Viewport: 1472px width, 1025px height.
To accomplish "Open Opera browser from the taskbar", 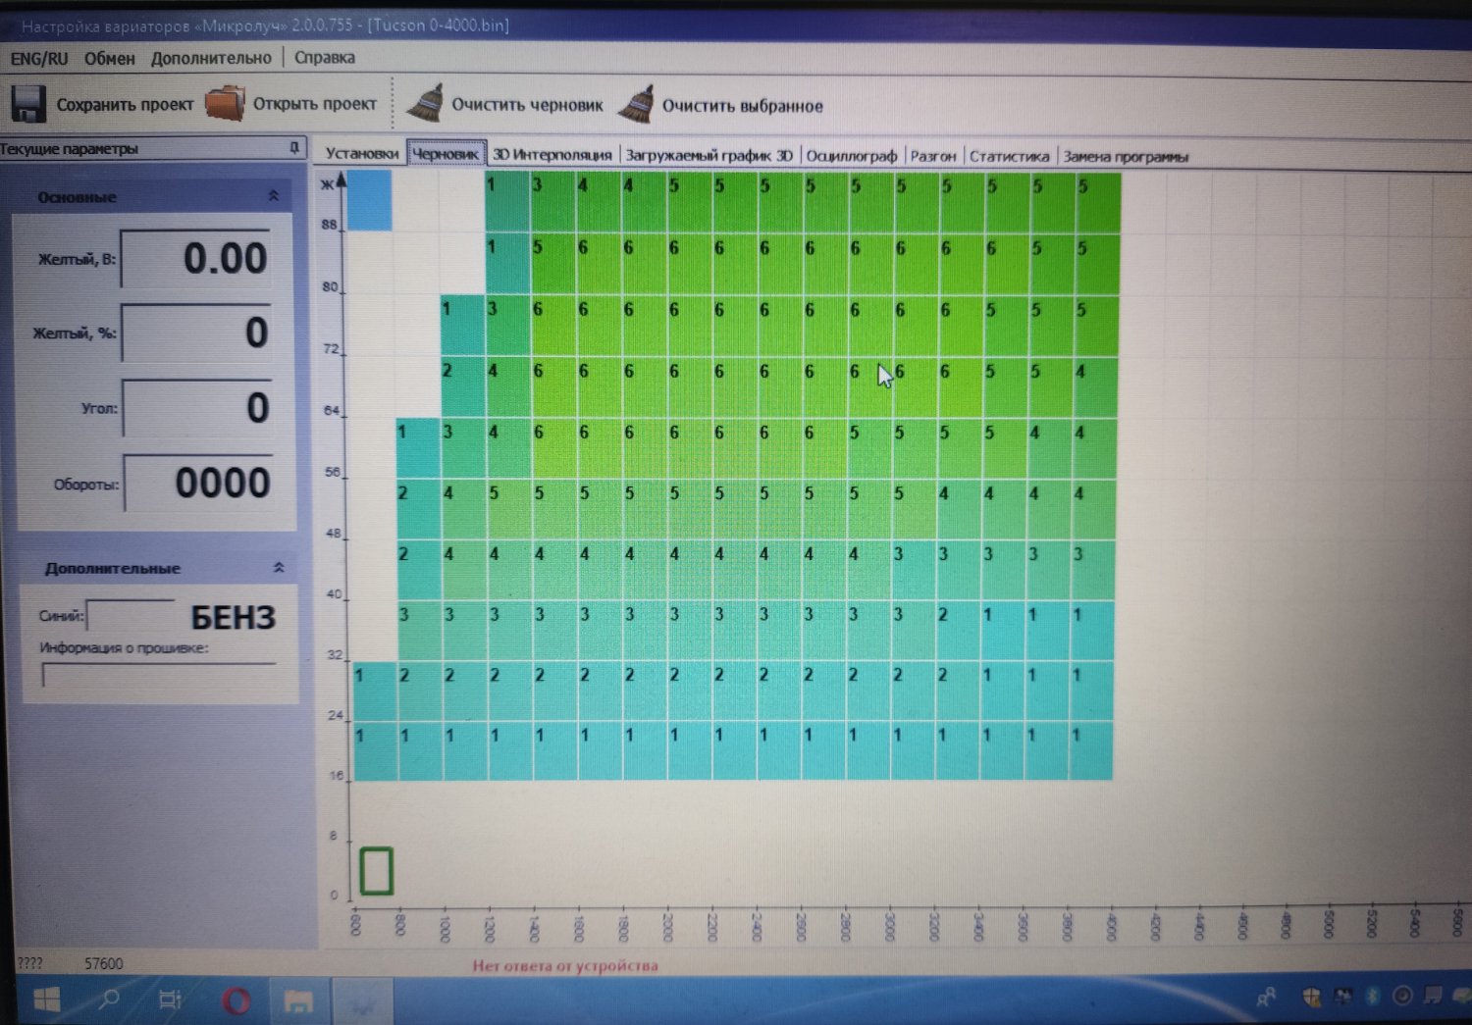I will coord(236,1000).
